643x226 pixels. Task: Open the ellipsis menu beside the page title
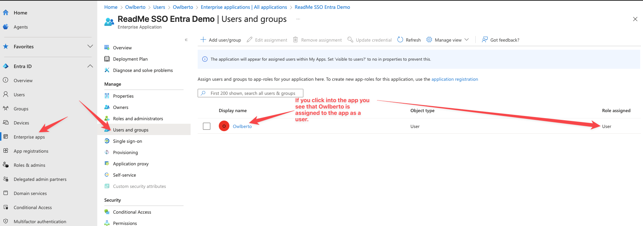coord(298,19)
